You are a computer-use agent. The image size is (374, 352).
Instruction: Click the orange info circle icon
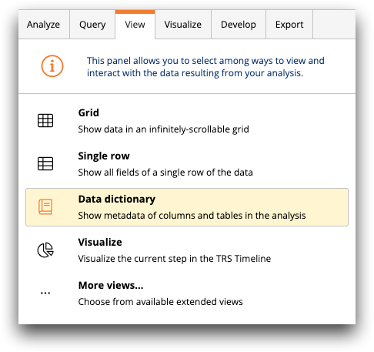click(52, 66)
